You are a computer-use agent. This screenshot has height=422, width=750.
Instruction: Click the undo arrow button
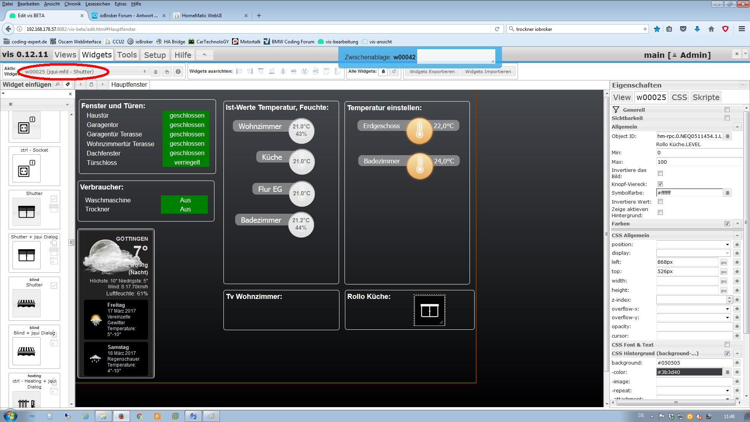(x=204, y=55)
